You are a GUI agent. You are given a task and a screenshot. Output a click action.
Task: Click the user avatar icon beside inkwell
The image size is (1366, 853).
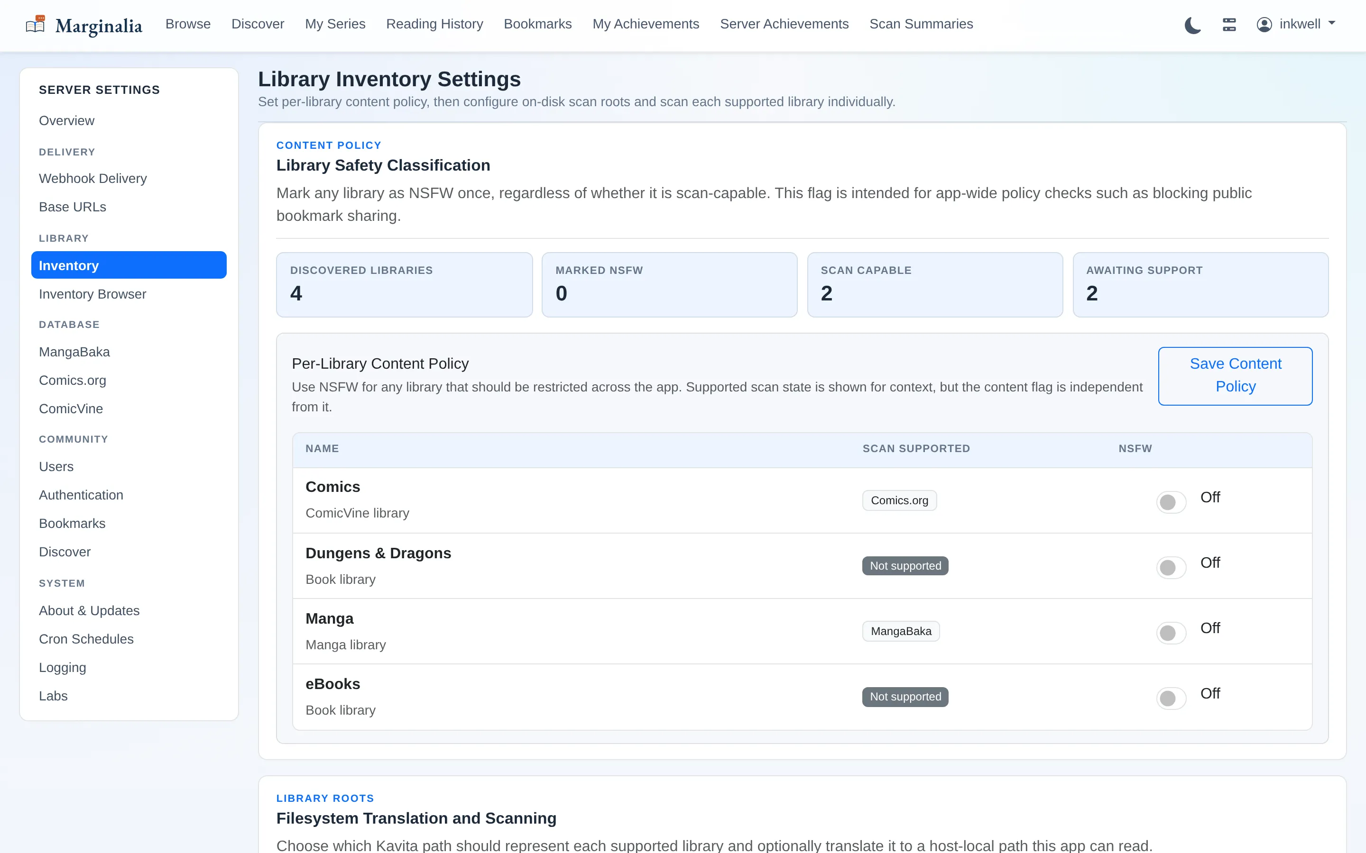[1264, 24]
